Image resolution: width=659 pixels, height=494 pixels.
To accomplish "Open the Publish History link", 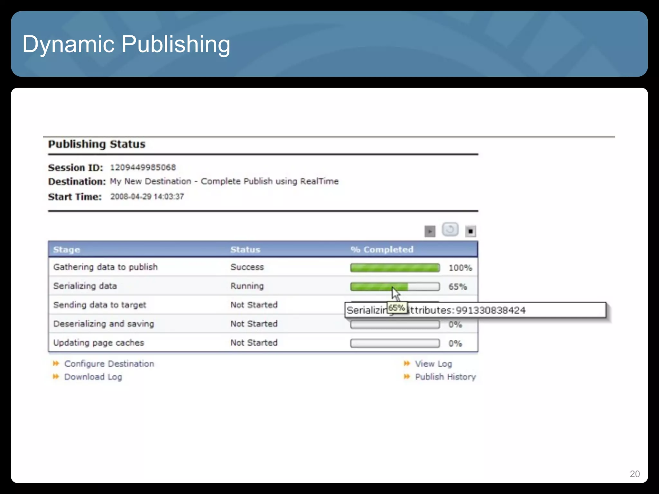I will [x=445, y=377].
